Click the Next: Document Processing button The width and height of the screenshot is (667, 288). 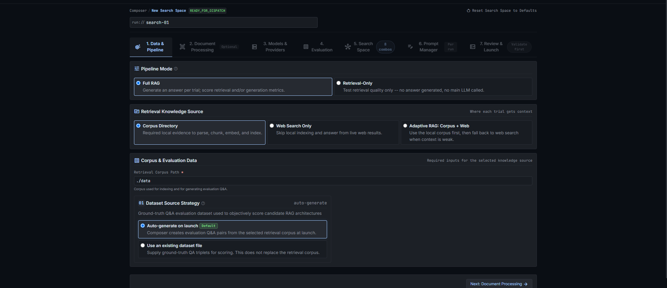point(499,284)
